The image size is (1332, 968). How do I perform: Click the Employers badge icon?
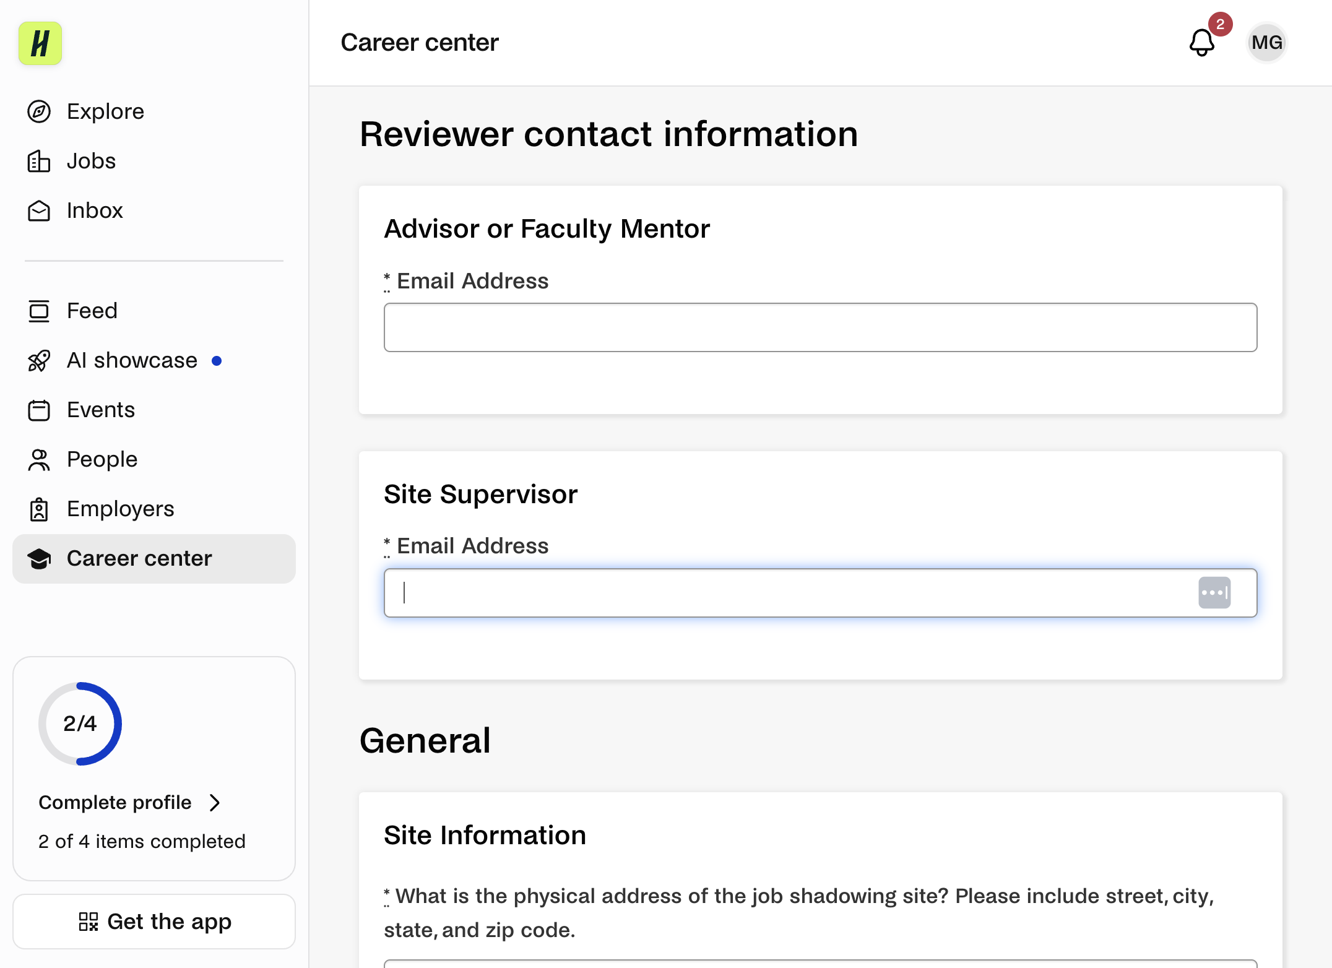(39, 509)
